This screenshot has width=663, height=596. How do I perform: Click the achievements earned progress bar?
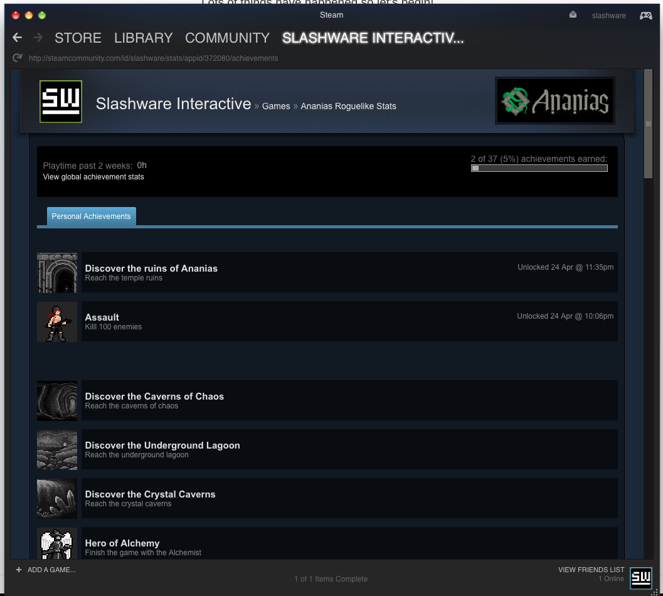tap(539, 168)
